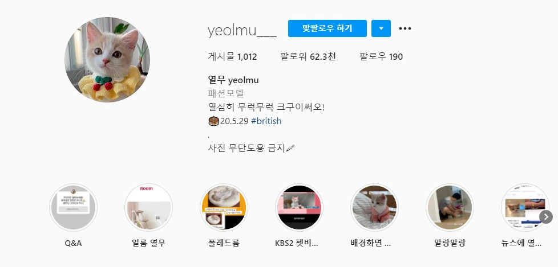Open the 팔로우 190 following list
This screenshot has width=558, height=267.
click(x=381, y=56)
